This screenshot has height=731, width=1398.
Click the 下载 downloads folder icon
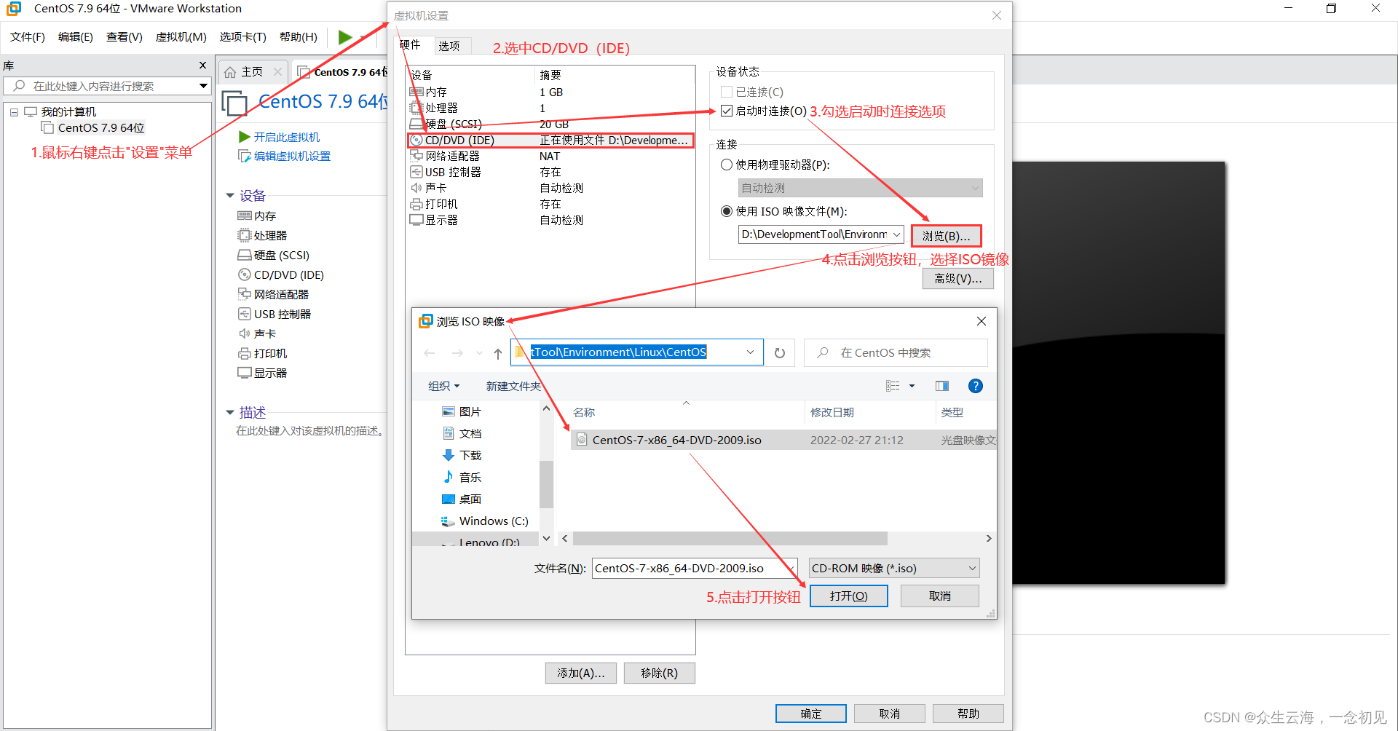tap(449, 455)
